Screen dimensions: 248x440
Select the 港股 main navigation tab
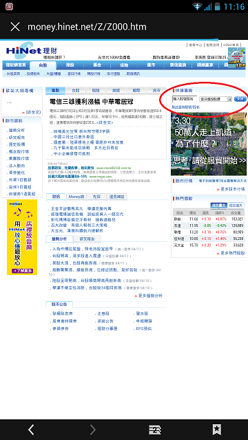click(70, 65)
